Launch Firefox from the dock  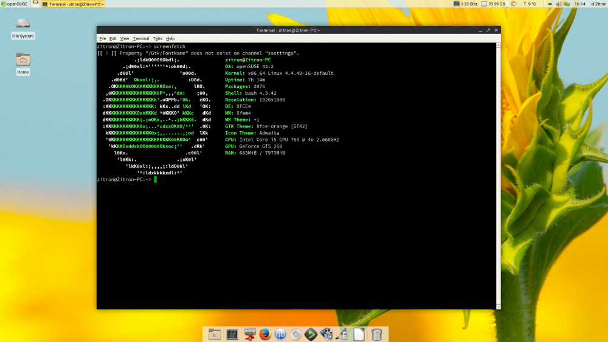[265, 334]
